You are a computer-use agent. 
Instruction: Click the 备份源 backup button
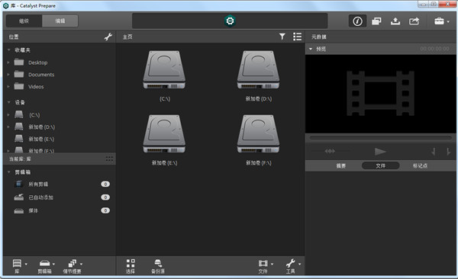coord(158,266)
